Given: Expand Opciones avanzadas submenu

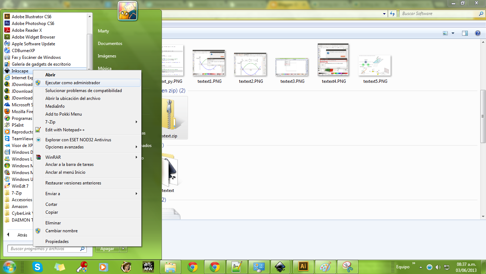Looking at the screenshot, I should pyautogui.click(x=137, y=147).
